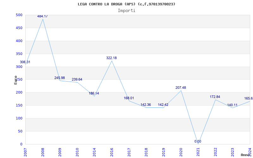The width and height of the screenshot is (253, 158).
Task: Click the 245.98 data label
Action: [x=59, y=78]
